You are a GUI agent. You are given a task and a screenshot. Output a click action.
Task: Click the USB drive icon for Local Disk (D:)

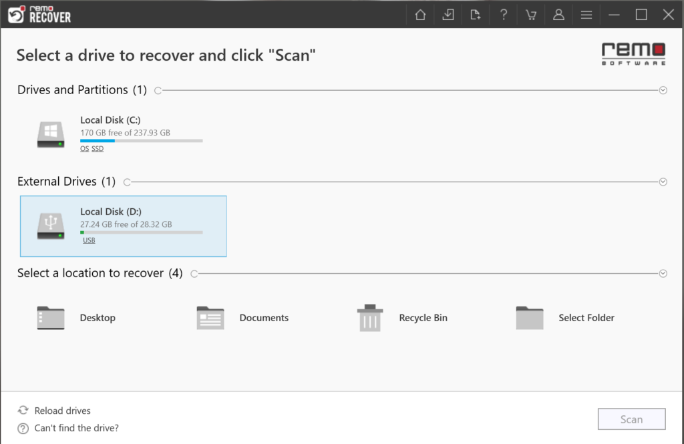pos(51,224)
